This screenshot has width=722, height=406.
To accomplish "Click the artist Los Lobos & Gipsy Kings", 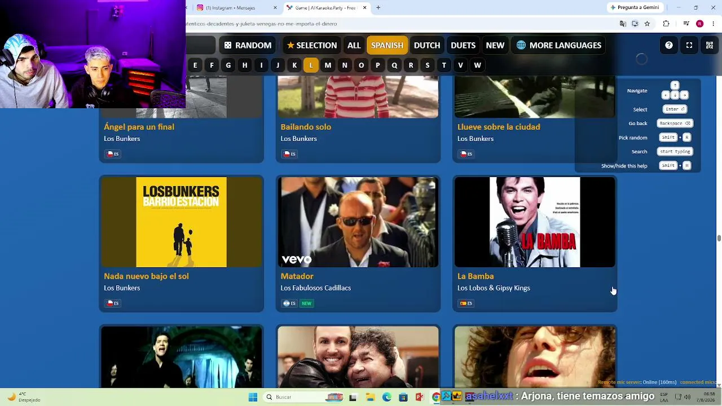I will click(x=494, y=288).
